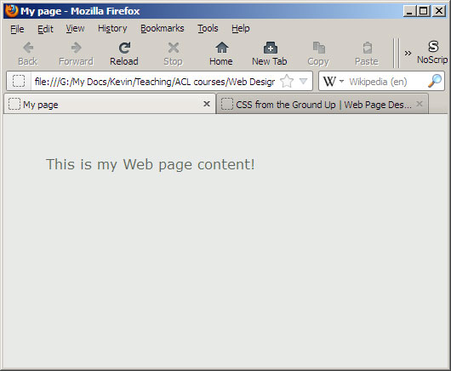Open the Bookmarks menu

163,28
